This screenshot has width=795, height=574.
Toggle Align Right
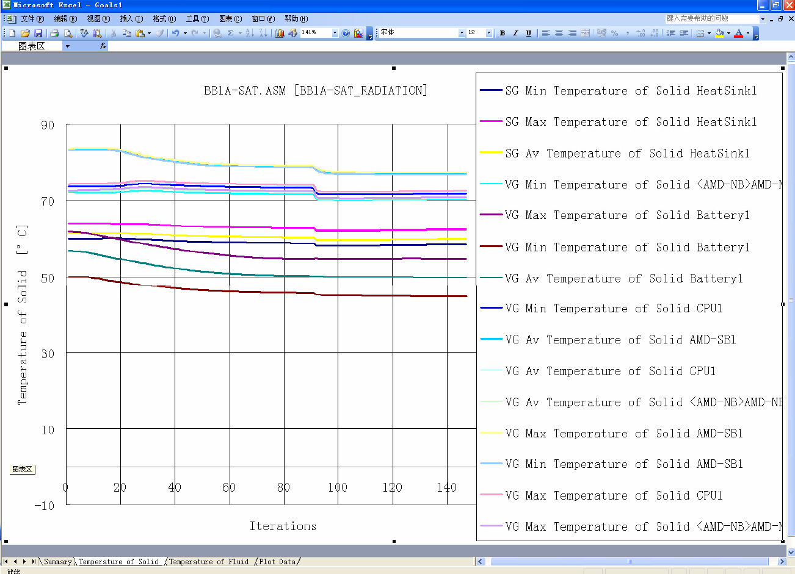pyautogui.click(x=572, y=33)
